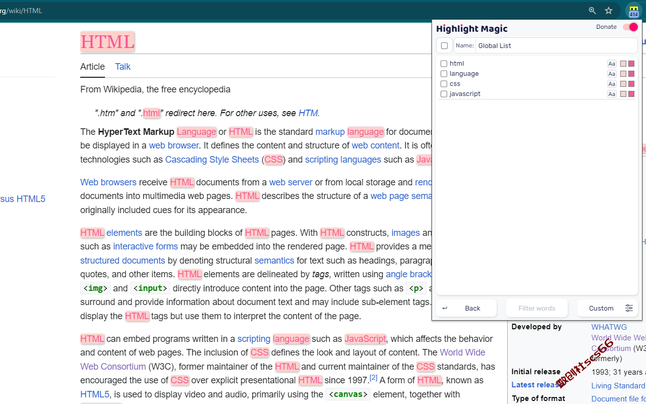The image size is (646, 404).
Task: Select the Article tab
Action: click(x=92, y=67)
